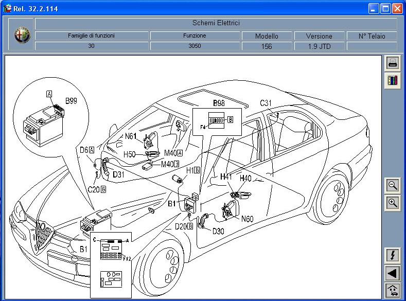Click the printer icon to print the diagram
The image size is (406, 301).
(393, 63)
